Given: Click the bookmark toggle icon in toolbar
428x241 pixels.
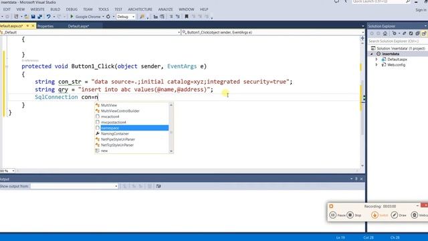Looking at the screenshot, I should 187,17.
